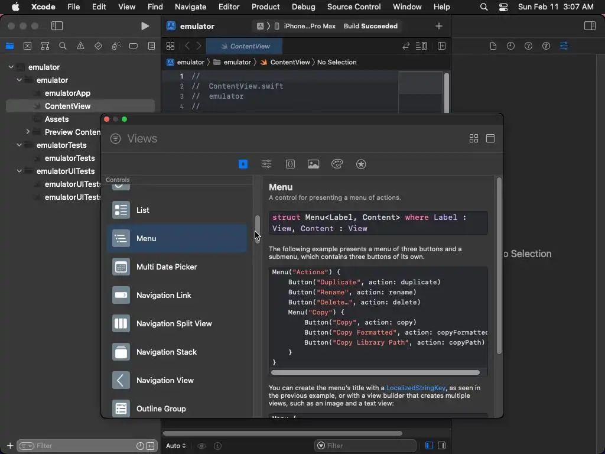
Task: Show the console pane
Action: click(442, 446)
